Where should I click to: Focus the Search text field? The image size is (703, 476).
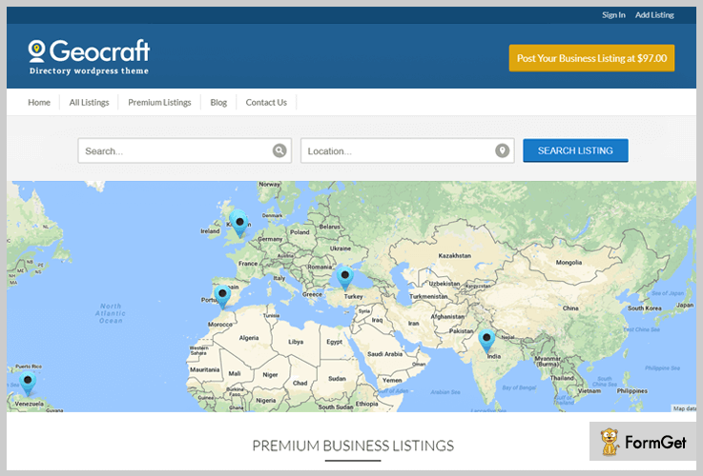pos(184,150)
